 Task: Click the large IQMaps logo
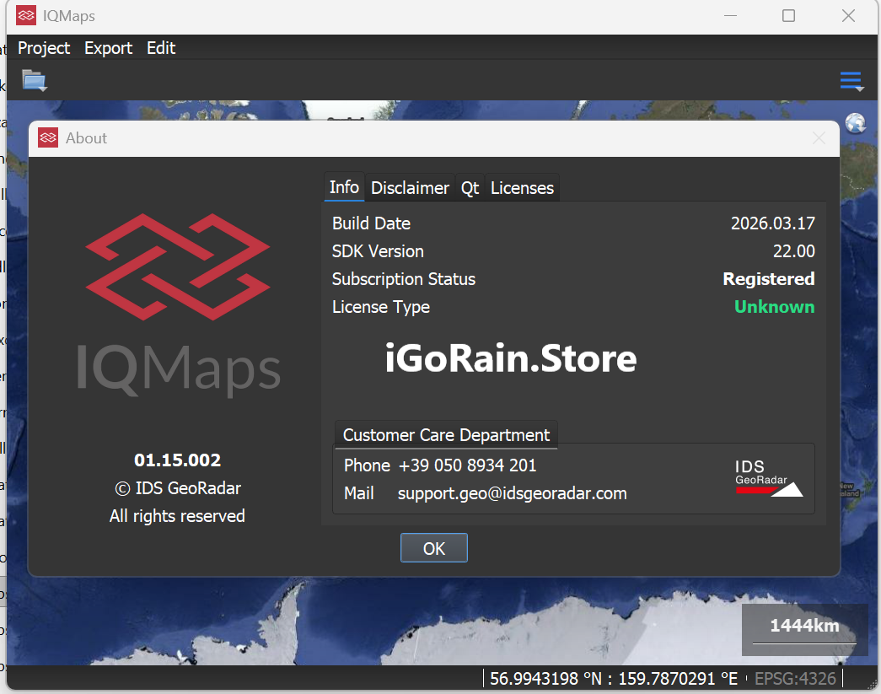click(x=179, y=306)
